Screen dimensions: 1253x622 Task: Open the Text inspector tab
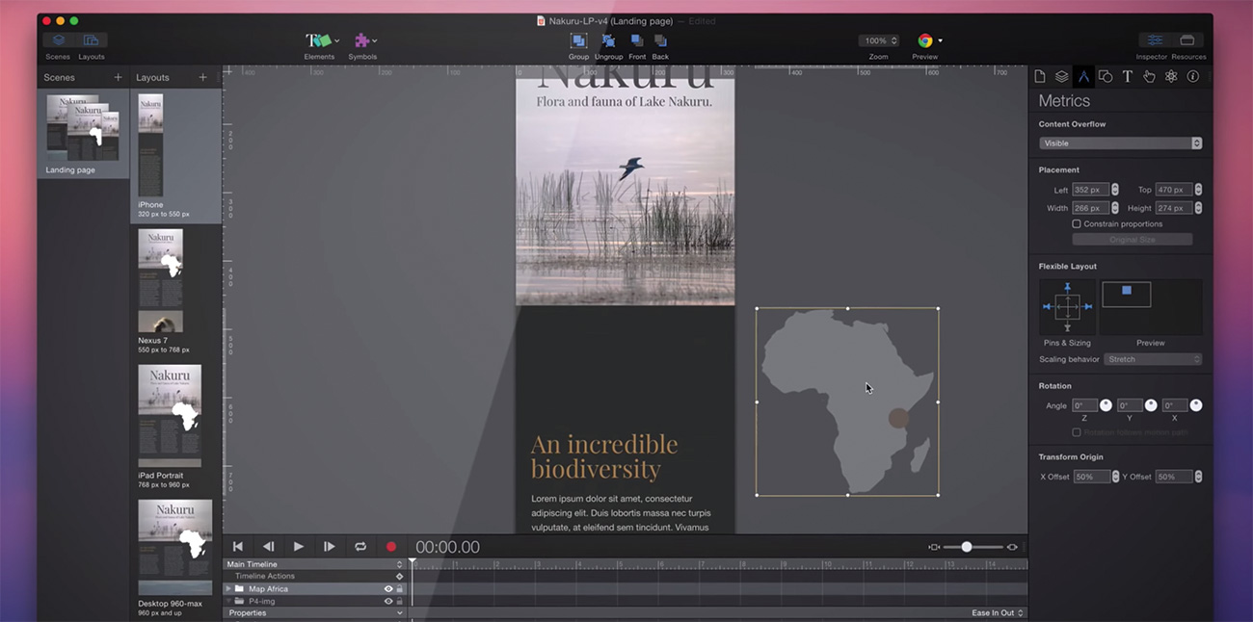tap(1127, 77)
